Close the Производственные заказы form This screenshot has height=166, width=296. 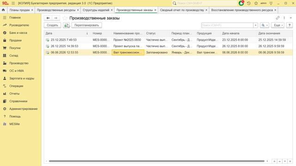291,18
